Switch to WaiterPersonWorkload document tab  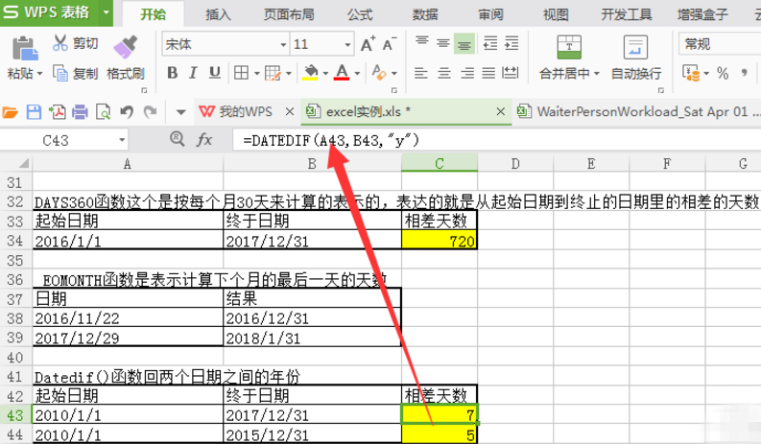coord(637,111)
